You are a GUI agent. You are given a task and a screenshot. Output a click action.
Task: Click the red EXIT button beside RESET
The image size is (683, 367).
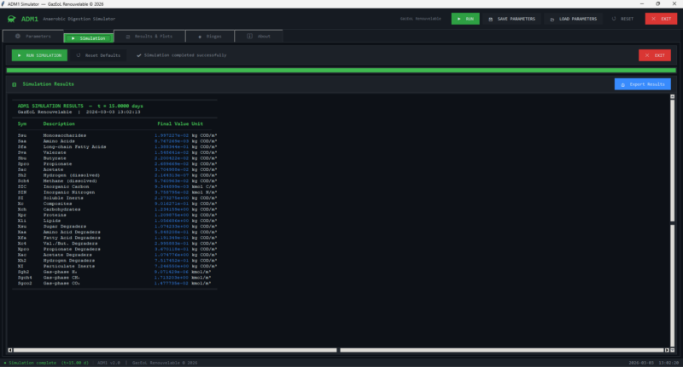click(661, 19)
